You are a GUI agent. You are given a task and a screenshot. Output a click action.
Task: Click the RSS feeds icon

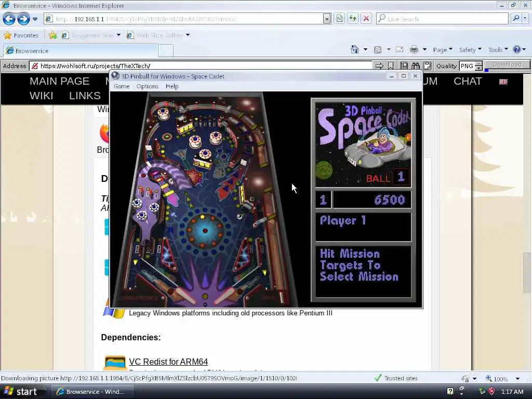tap(377, 50)
